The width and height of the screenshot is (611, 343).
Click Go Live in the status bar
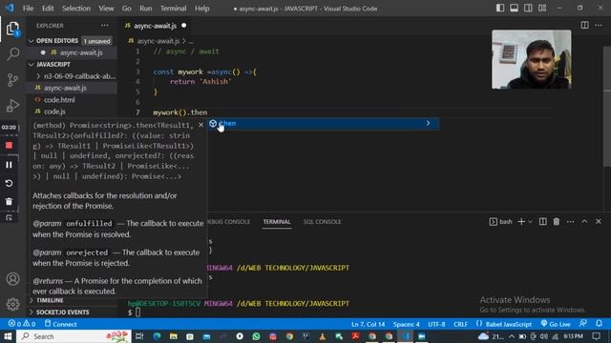click(556, 324)
